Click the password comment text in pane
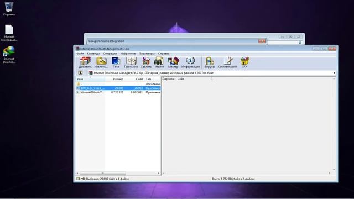Screen dimensions: 354x199 (173, 78)
